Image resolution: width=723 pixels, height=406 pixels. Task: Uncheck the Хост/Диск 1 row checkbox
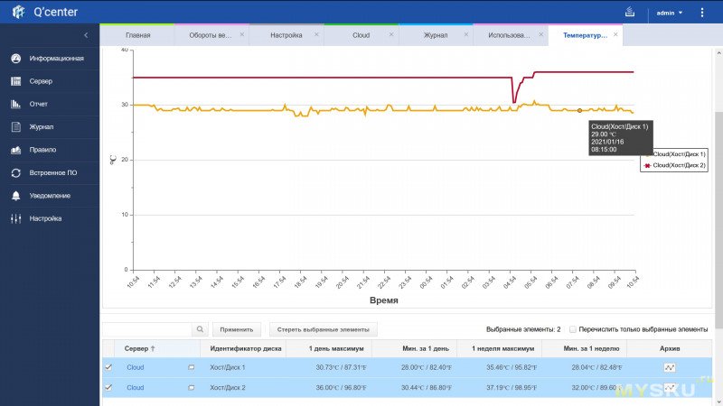tap(109, 367)
